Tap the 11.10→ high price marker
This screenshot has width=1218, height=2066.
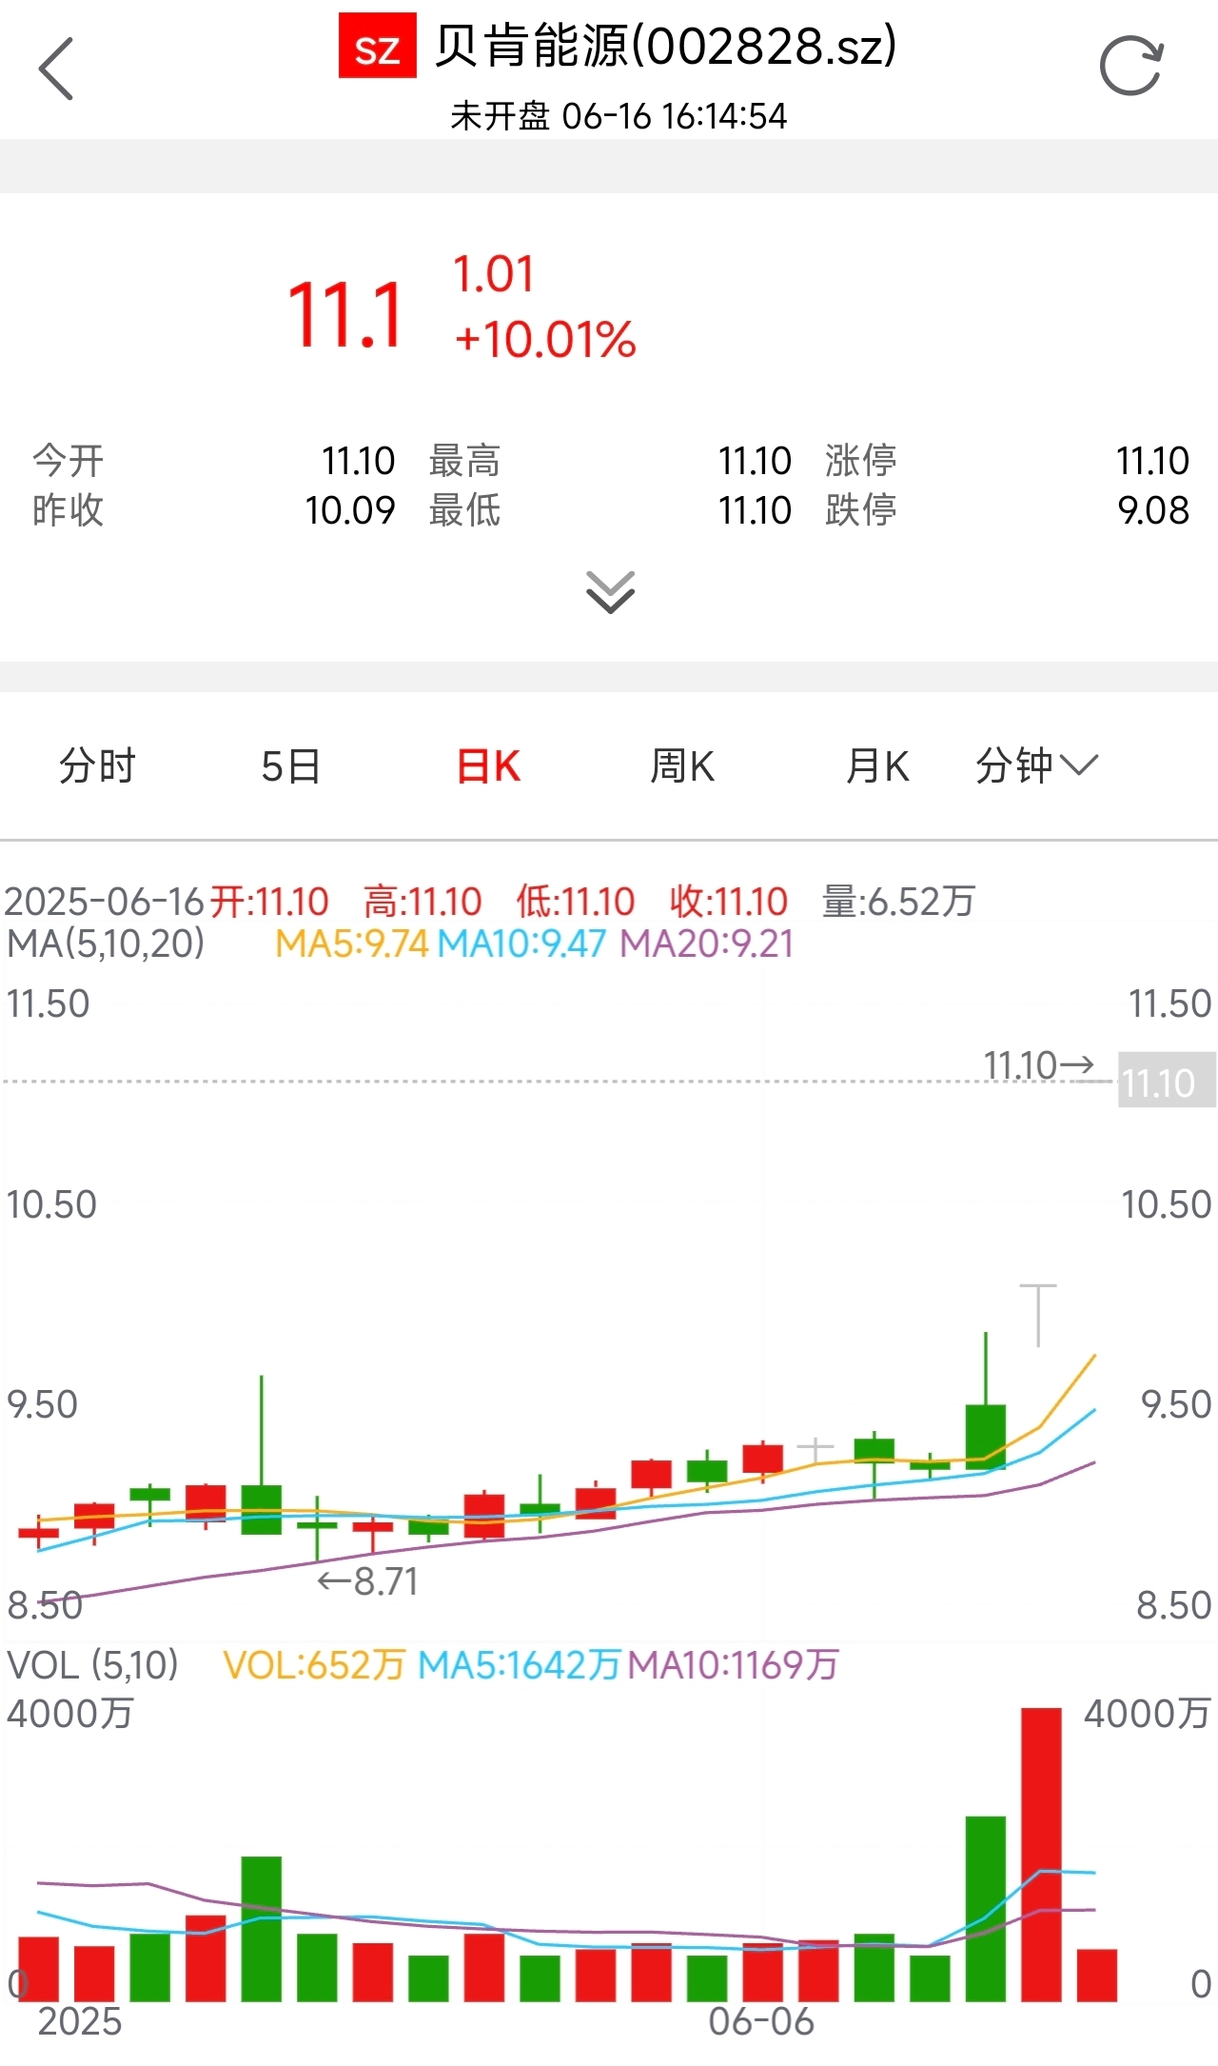pyautogui.click(x=1039, y=1064)
